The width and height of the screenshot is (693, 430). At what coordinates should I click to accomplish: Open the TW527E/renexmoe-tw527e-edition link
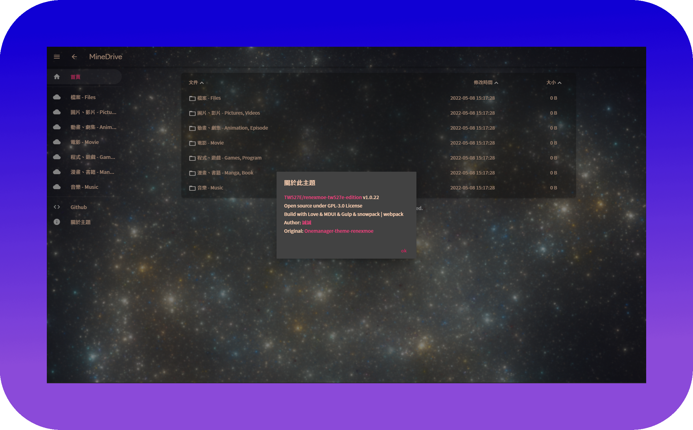[x=323, y=197]
